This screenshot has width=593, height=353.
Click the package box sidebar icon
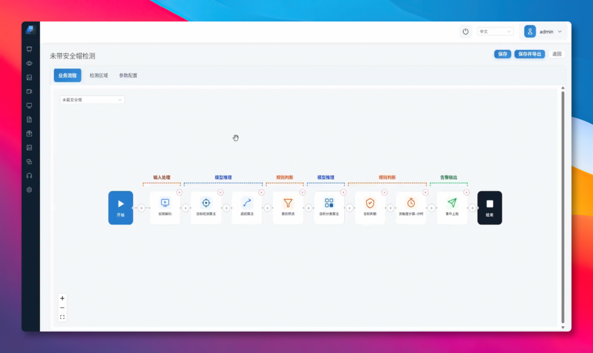(30, 134)
